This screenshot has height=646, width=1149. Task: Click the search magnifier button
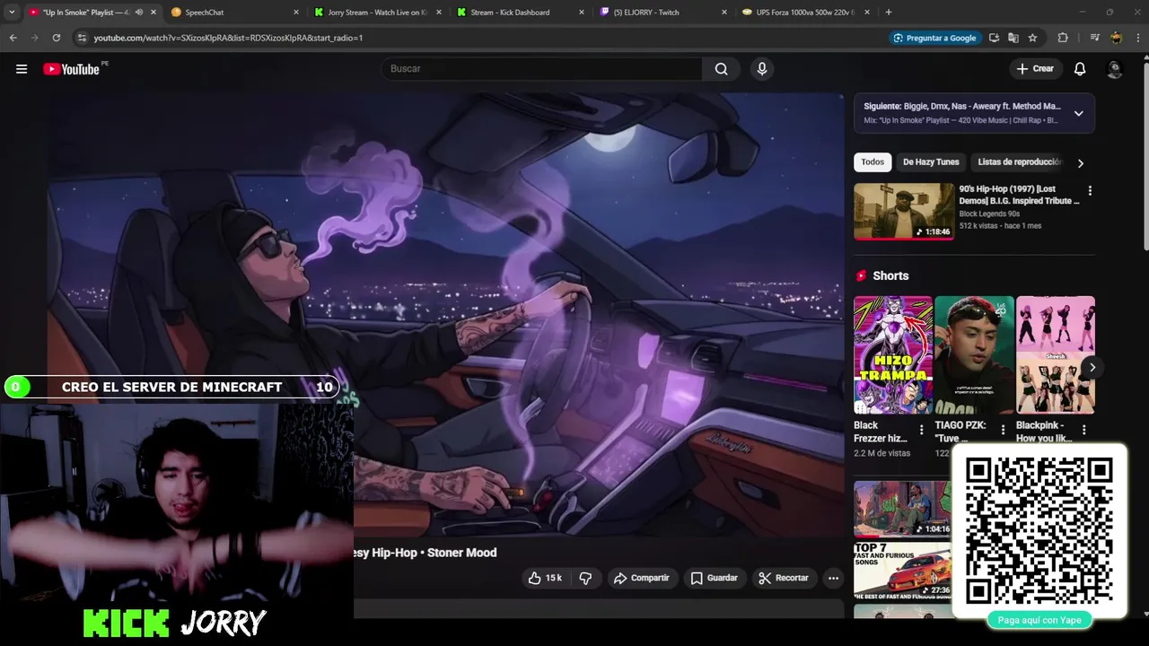pos(722,69)
